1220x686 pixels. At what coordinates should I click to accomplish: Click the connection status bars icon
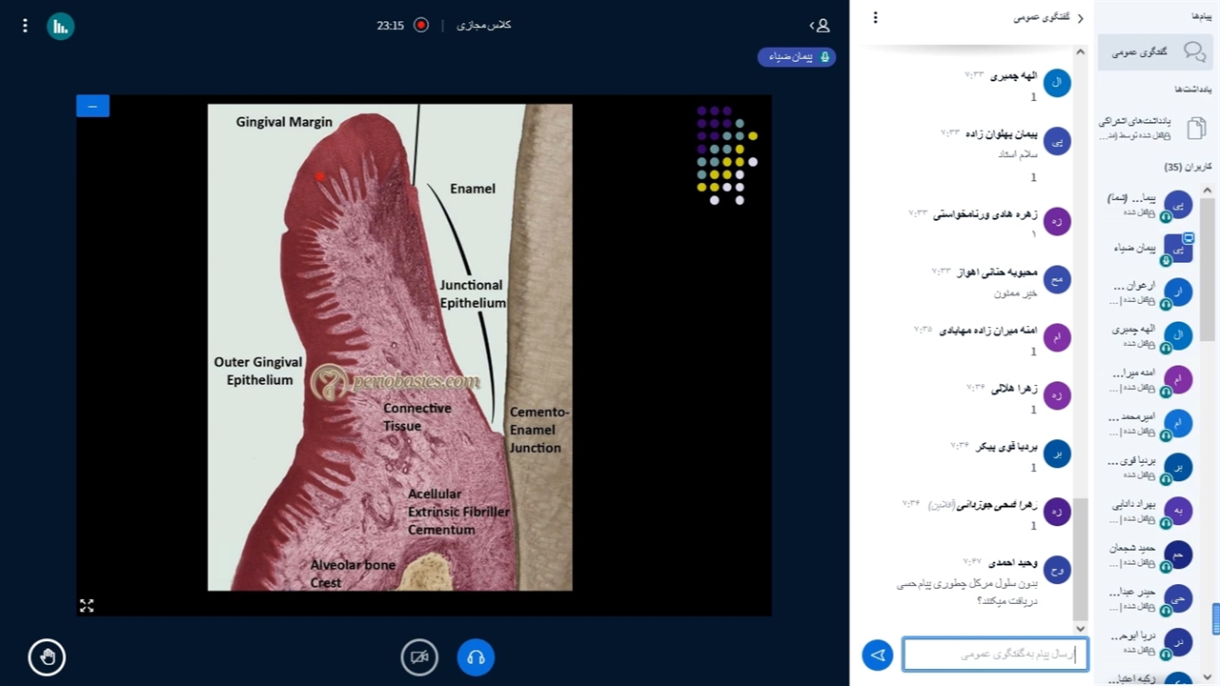click(61, 26)
